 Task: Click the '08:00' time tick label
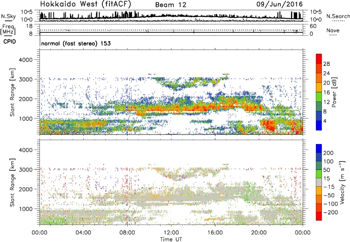[x=127, y=233]
